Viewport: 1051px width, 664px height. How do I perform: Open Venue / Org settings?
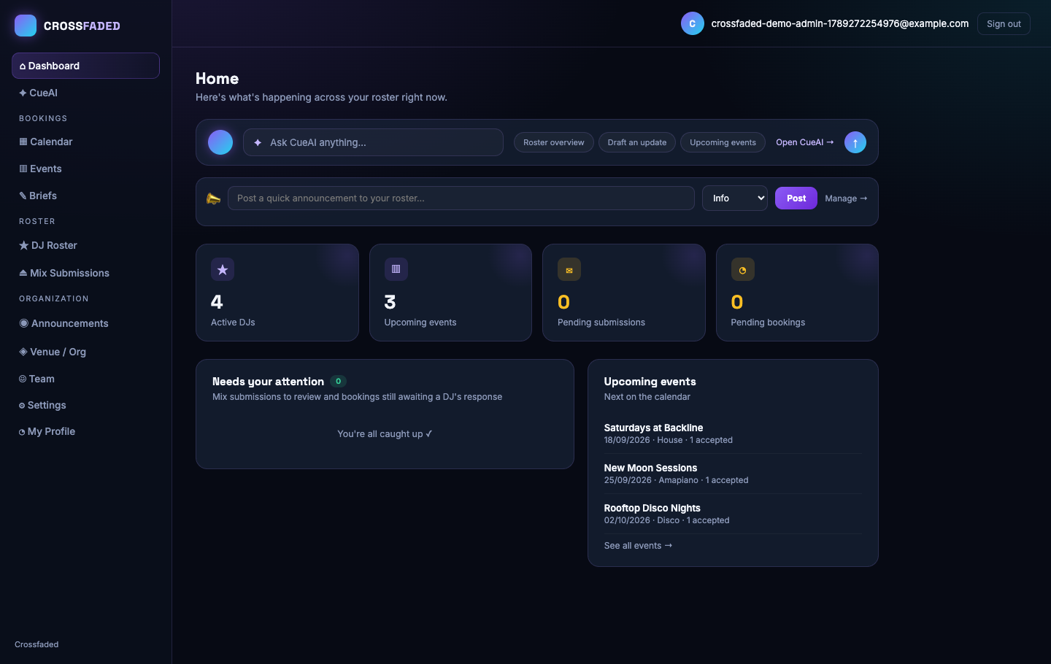tap(85, 352)
